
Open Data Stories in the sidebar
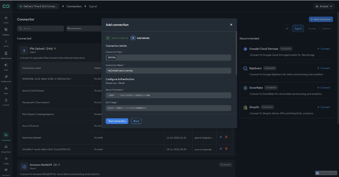pos(6,55)
